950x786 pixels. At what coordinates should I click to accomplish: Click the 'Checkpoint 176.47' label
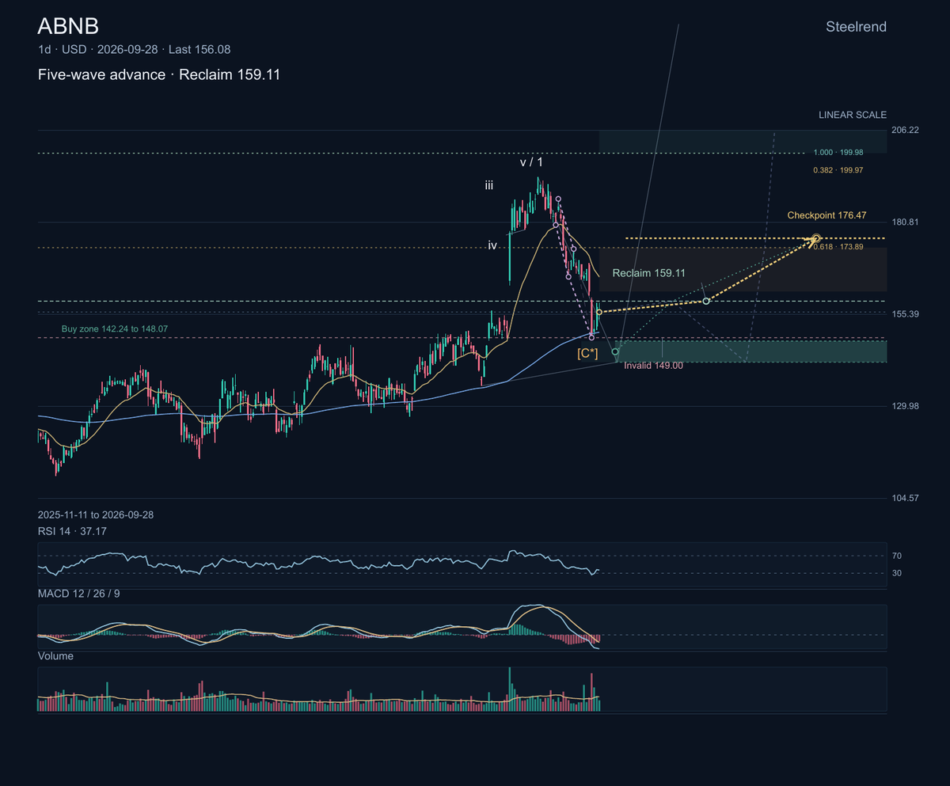tap(826, 215)
